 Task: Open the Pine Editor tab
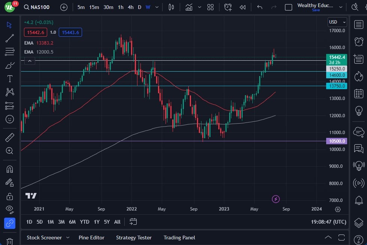[x=91, y=238]
